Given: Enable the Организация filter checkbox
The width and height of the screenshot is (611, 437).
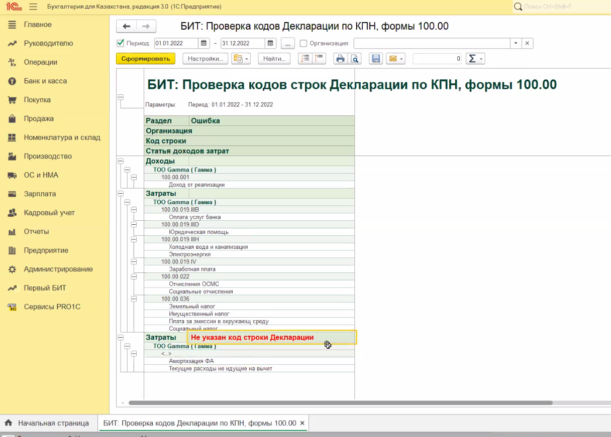Looking at the screenshot, I should [x=303, y=43].
